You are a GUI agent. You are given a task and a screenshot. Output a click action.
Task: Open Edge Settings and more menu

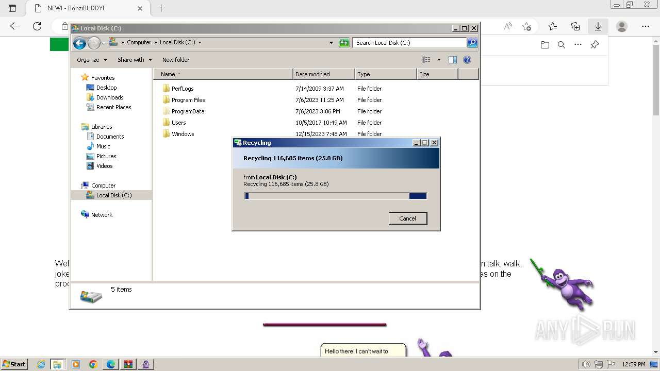(x=646, y=26)
